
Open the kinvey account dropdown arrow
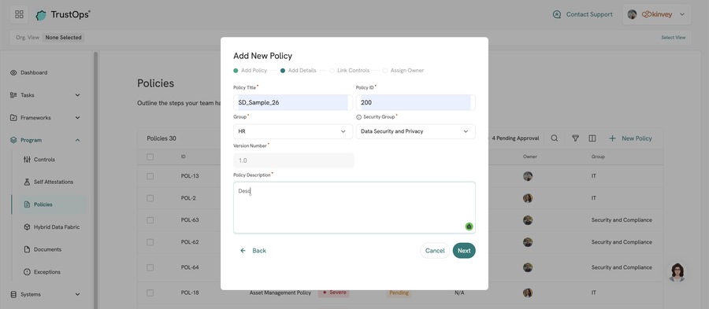[x=682, y=14]
